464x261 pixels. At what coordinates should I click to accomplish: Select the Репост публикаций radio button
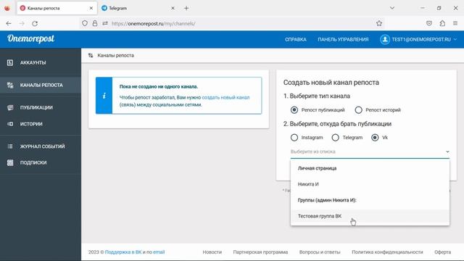(294, 109)
